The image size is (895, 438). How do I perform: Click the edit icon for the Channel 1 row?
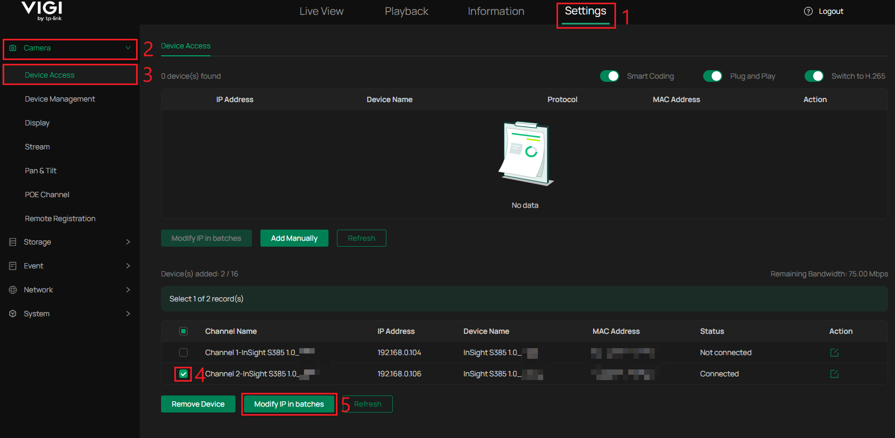[x=834, y=352]
